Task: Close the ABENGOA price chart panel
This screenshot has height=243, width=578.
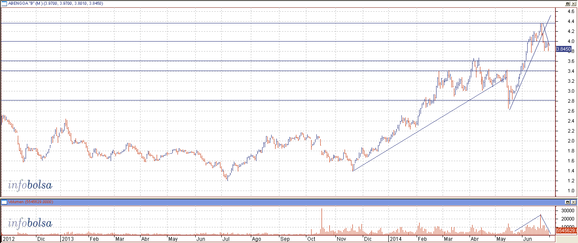Action: 573,3
